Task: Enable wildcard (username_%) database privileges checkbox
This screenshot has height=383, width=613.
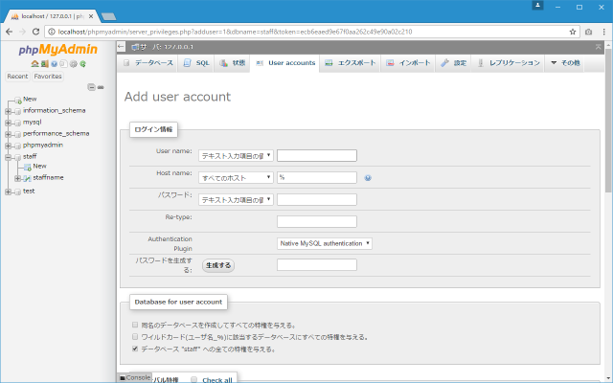Action: point(135,337)
